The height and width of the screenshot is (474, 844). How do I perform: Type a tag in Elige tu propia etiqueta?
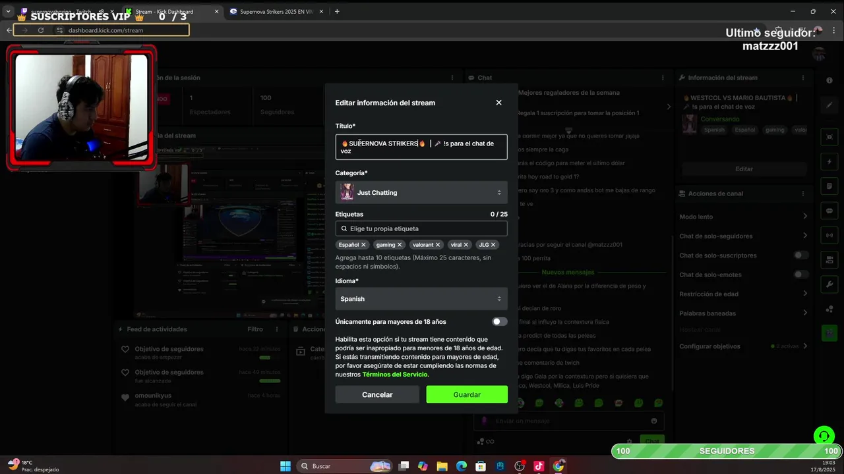click(x=421, y=228)
